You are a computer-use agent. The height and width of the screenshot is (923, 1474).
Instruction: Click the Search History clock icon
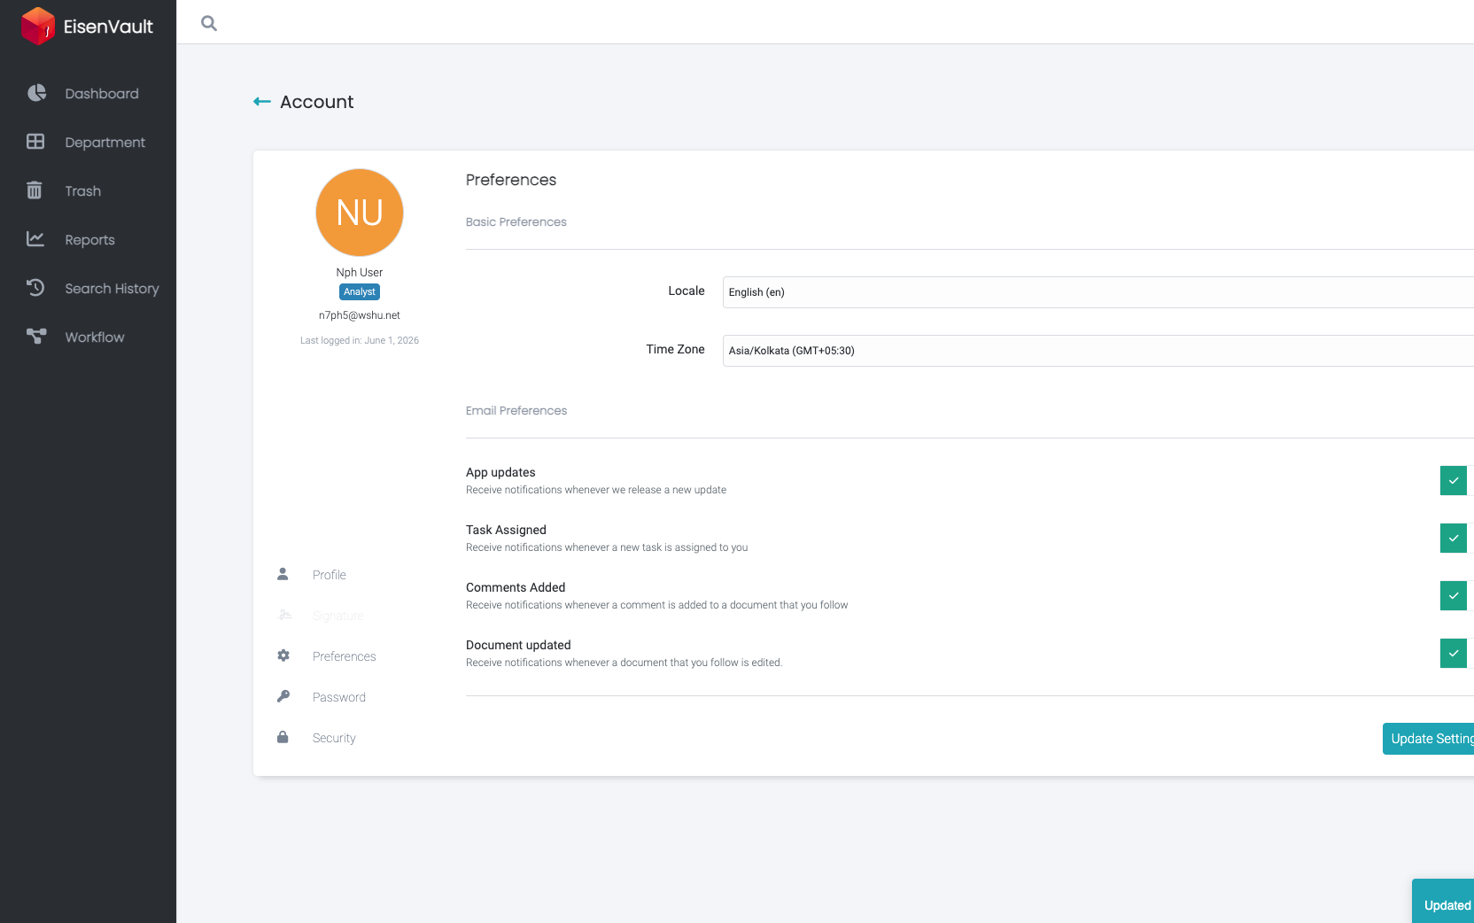[x=35, y=288]
